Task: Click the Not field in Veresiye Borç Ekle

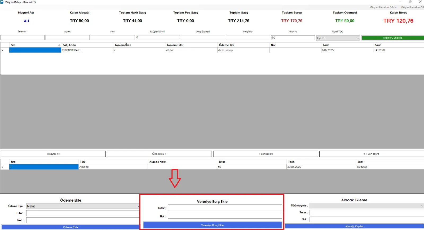Action: (225, 216)
